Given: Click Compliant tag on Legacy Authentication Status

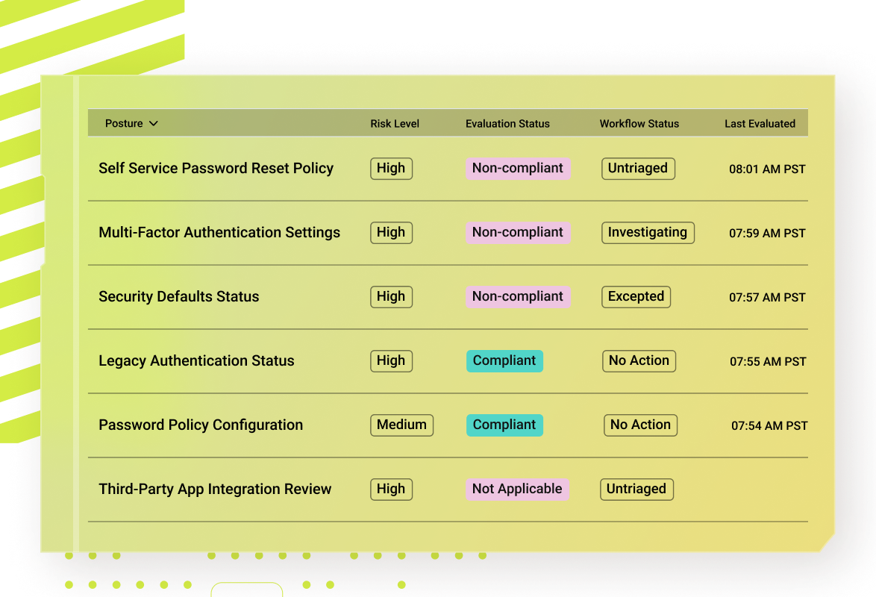Looking at the screenshot, I should tap(504, 361).
